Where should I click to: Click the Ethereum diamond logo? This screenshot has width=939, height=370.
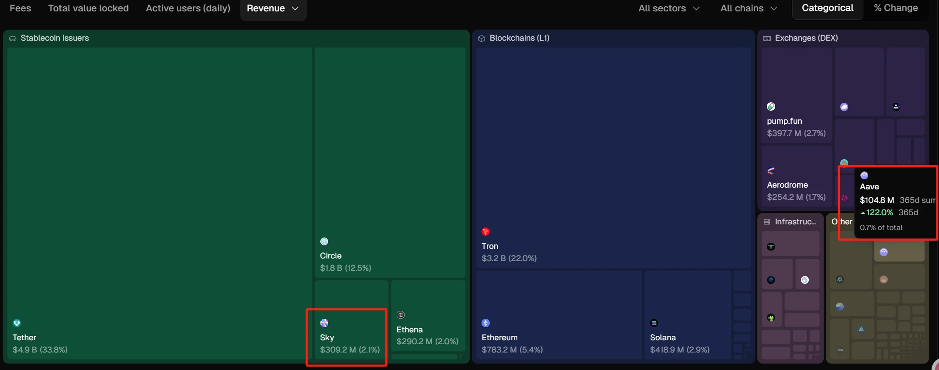click(486, 323)
